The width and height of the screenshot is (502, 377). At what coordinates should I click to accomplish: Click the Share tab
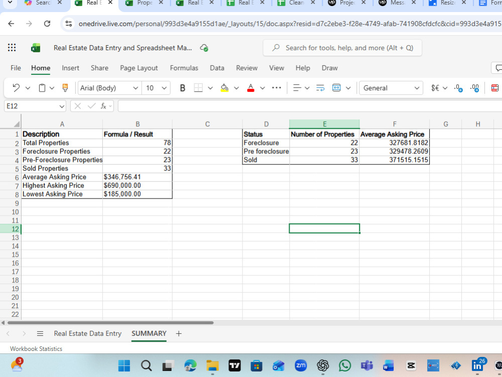[x=99, y=68]
